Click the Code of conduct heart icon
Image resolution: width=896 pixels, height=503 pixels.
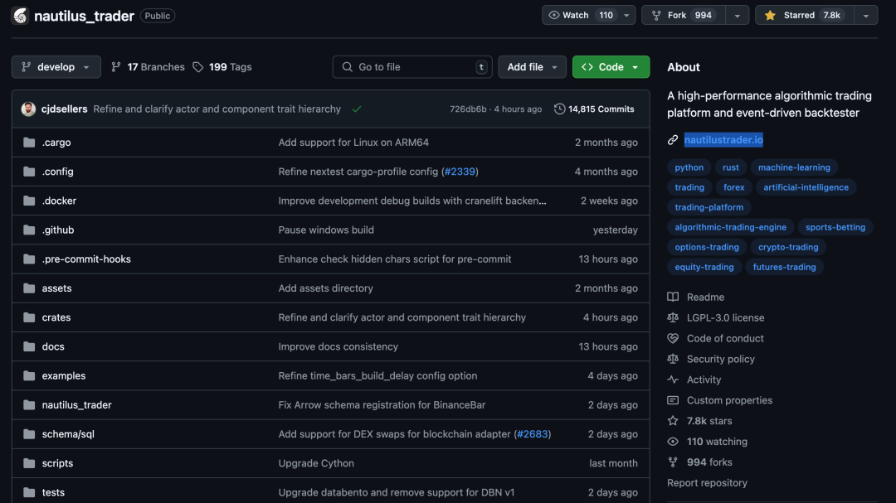(673, 338)
